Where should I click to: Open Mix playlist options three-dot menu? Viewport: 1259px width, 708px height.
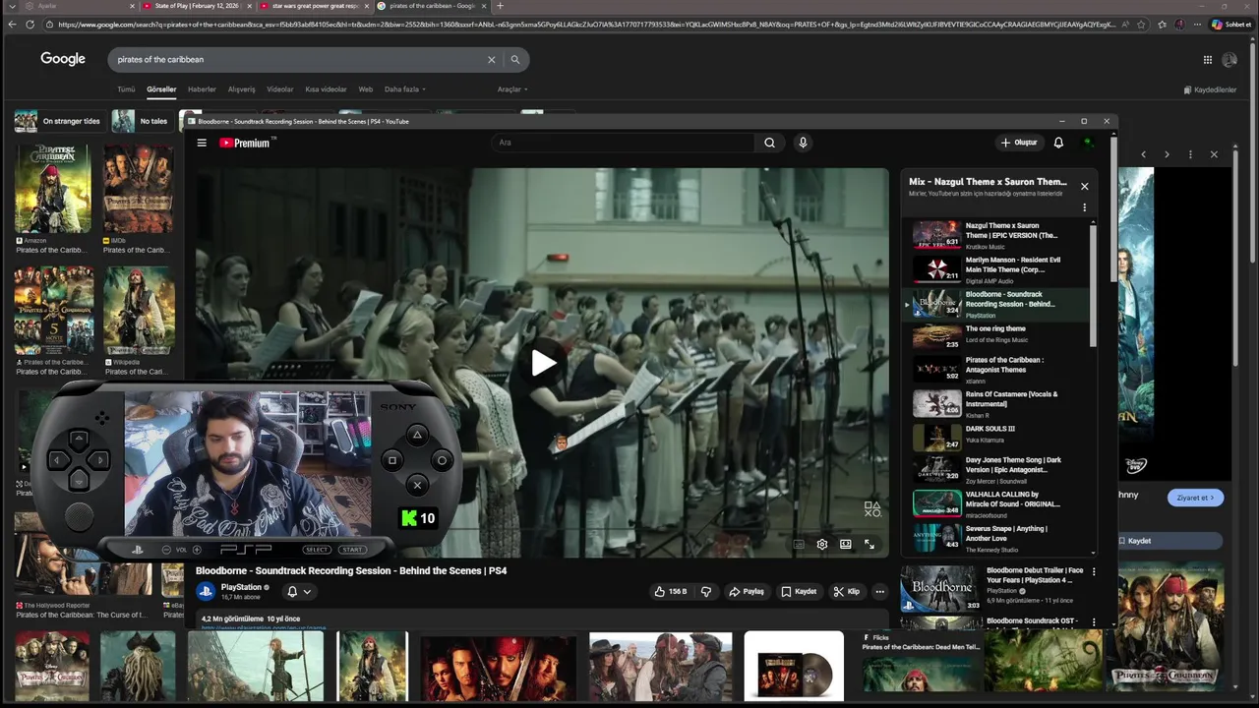point(1085,207)
